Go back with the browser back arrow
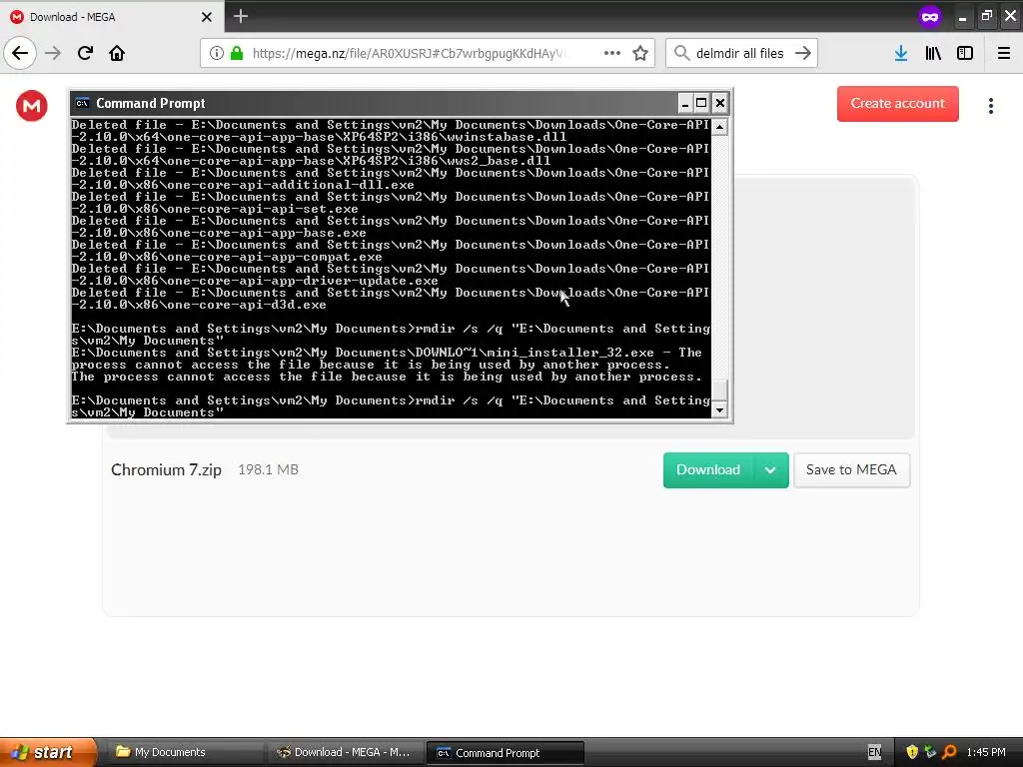The height and width of the screenshot is (767, 1023). 20,53
